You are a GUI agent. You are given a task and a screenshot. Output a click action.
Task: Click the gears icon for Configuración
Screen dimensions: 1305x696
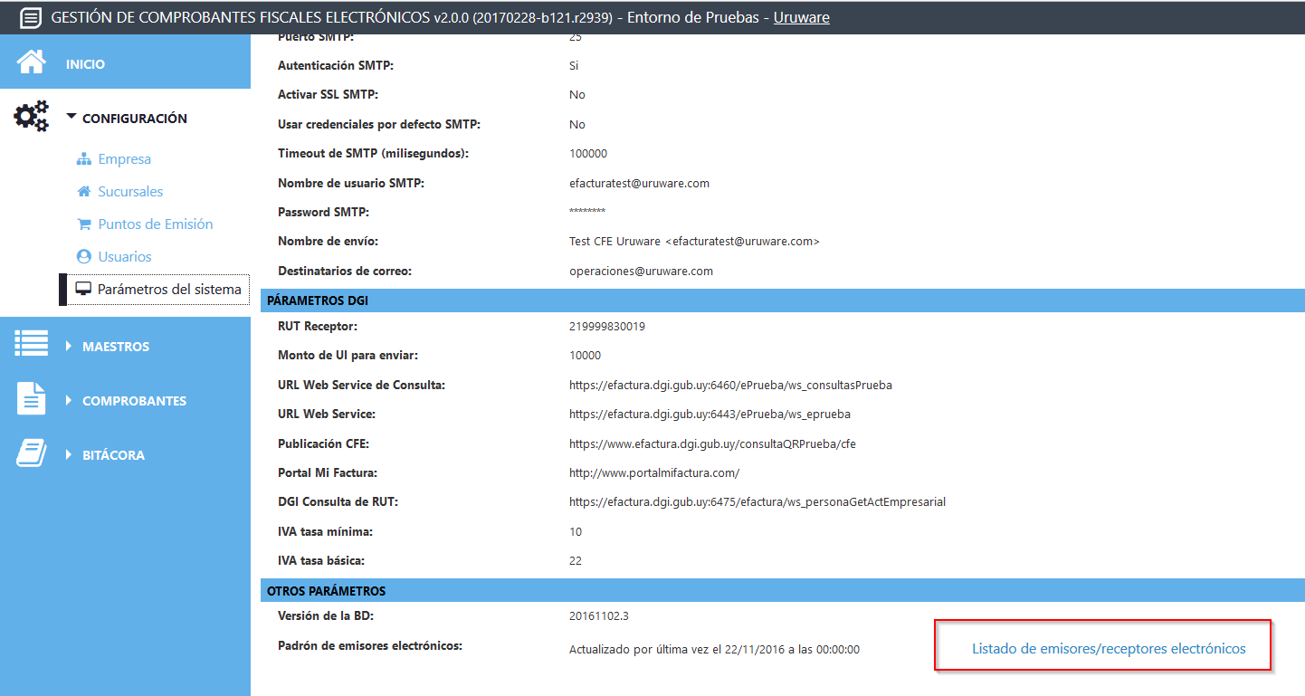[x=32, y=118]
